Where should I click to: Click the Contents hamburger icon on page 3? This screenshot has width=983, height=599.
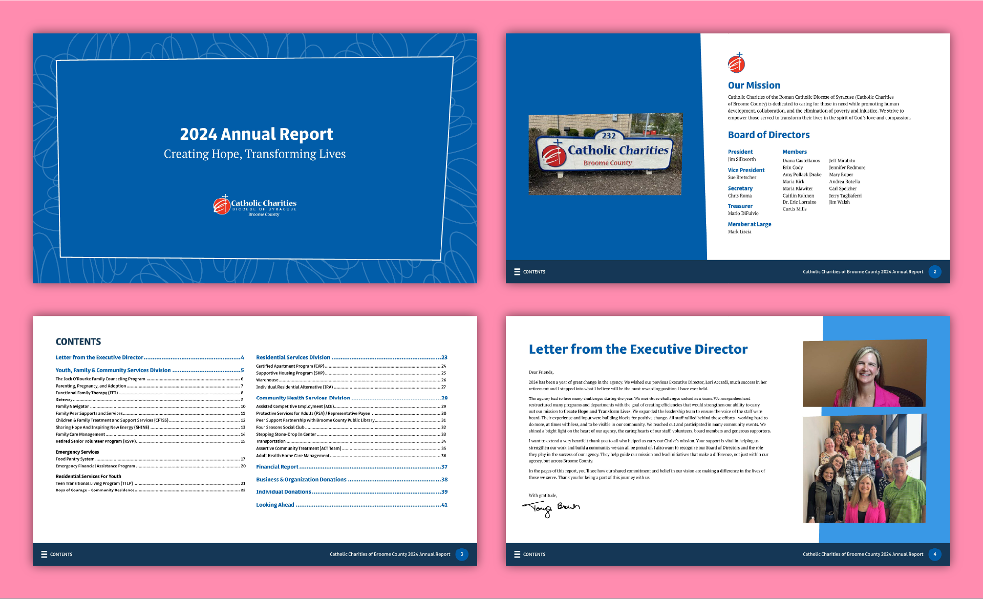click(x=45, y=554)
